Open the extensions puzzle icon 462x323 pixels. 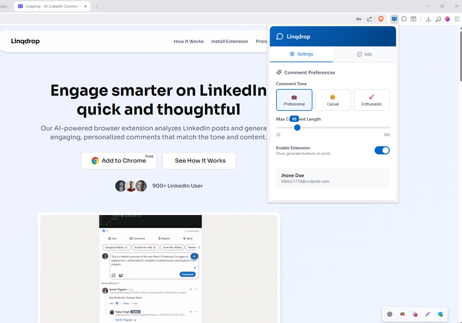(404, 19)
